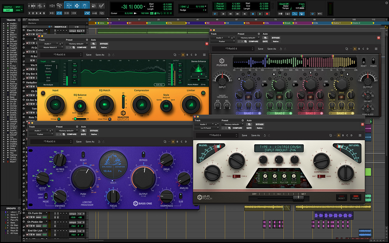Screen dimensions: 389x243
Task: Select the Pencil tool
Action: click(x=102, y=6)
